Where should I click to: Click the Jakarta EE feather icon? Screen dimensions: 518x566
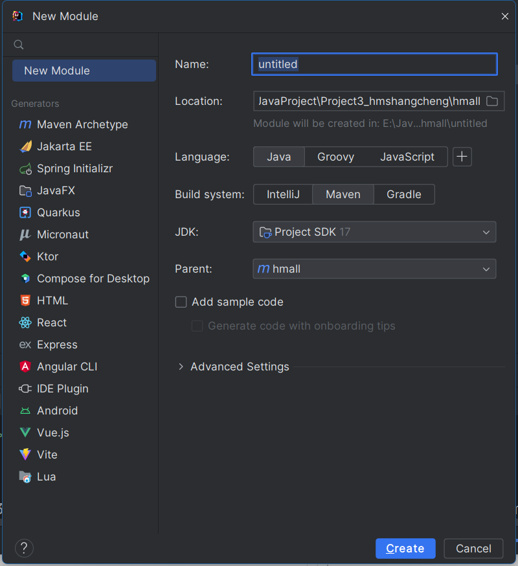click(x=25, y=146)
